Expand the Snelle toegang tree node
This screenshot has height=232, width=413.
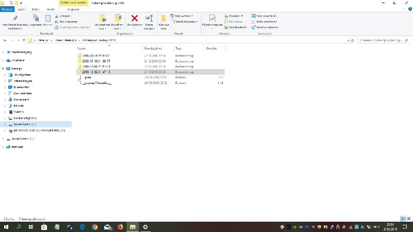(x=4, y=52)
